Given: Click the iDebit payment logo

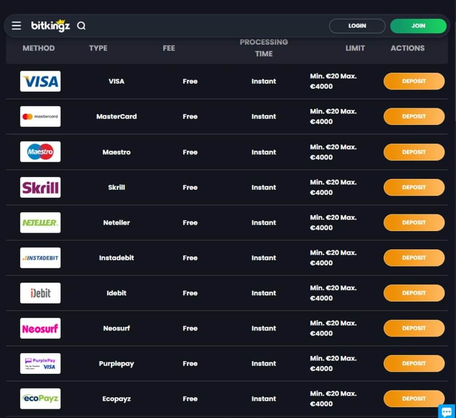Looking at the screenshot, I should (41, 293).
